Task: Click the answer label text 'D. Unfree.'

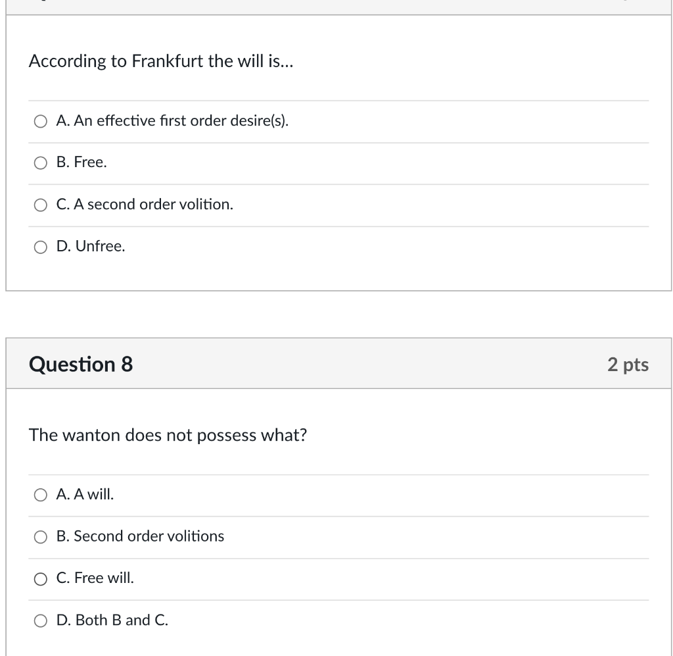Action: 91,247
